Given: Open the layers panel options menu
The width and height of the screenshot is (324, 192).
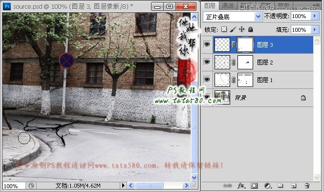Looking at the screenshot, I should click(316, 5).
